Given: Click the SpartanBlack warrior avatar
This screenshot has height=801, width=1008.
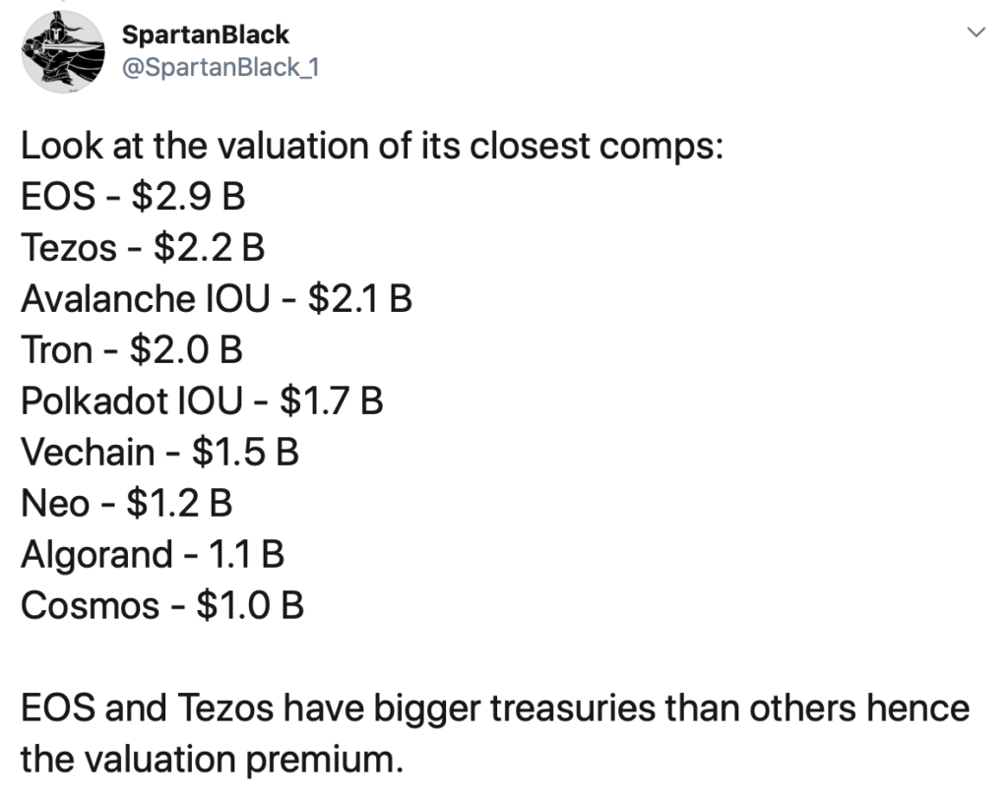Looking at the screenshot, I should [x=62, y=51].
